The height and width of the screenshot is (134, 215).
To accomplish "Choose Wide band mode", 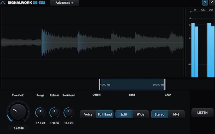I will 140,114.
